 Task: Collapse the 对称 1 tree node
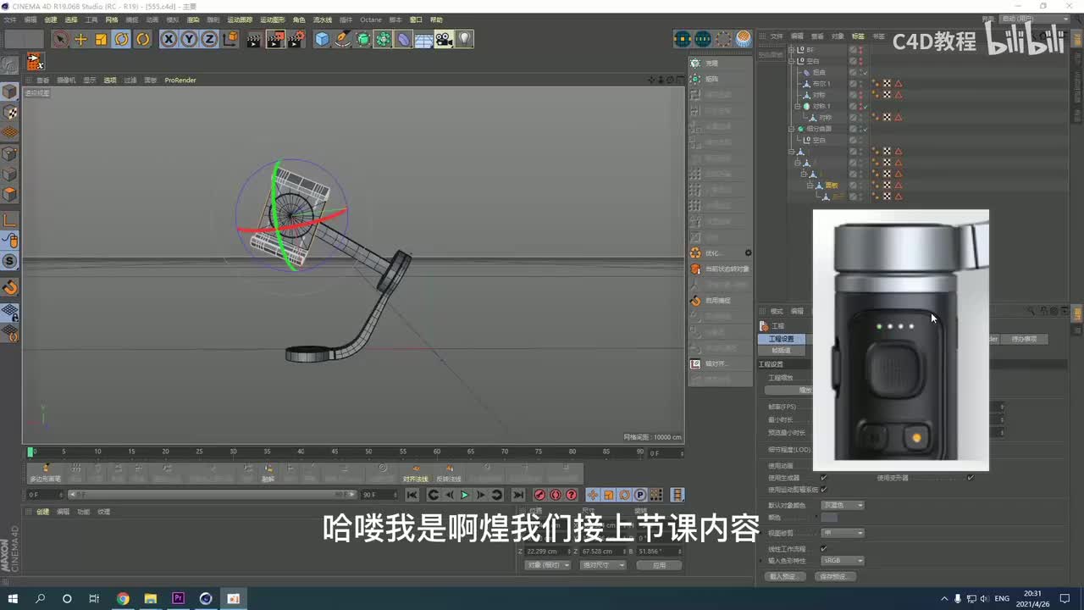click(797, 106)
